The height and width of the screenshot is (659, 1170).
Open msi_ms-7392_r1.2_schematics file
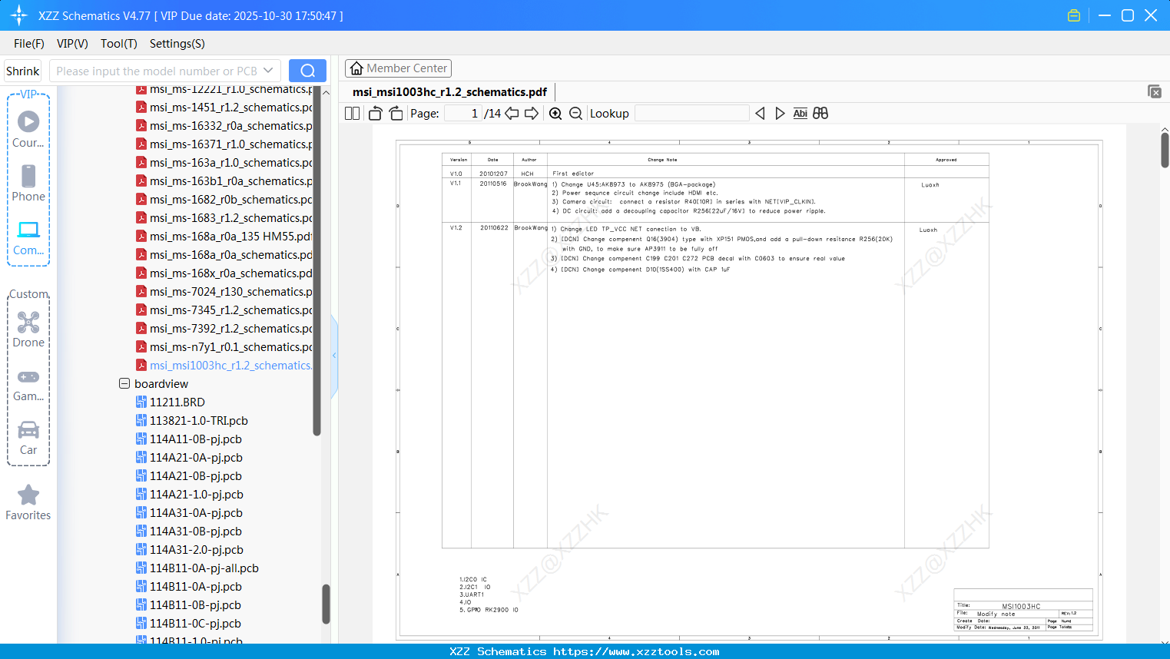click(224, 329)
